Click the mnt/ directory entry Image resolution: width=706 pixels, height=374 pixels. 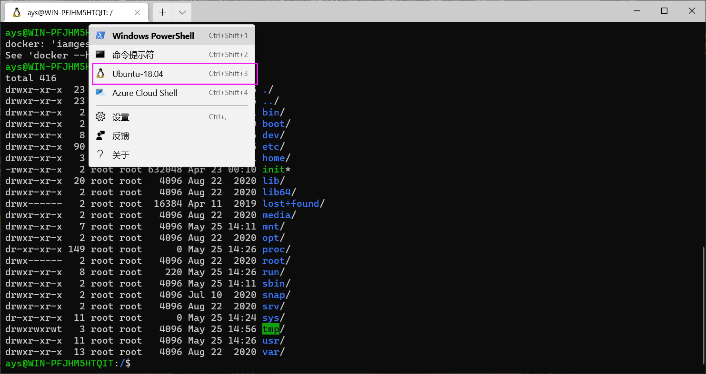pos(274,226)
